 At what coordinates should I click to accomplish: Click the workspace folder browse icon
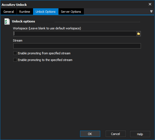(x=139, y=34)
